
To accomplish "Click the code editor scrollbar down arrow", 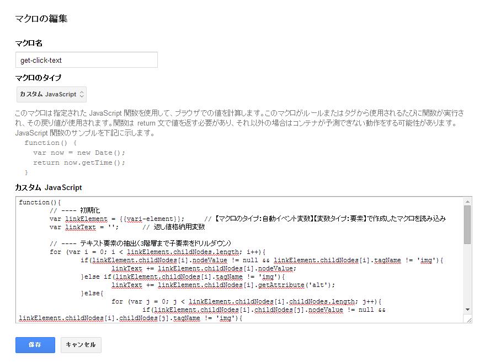I will (x=467, y=310).
